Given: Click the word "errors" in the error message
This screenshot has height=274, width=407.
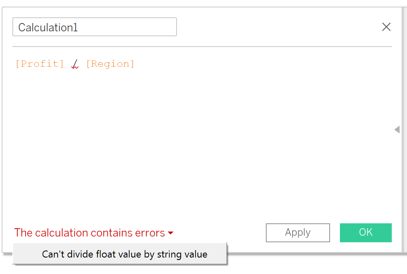Looking at the screenshot, I should pyautogui.click(x=150, y=233).
